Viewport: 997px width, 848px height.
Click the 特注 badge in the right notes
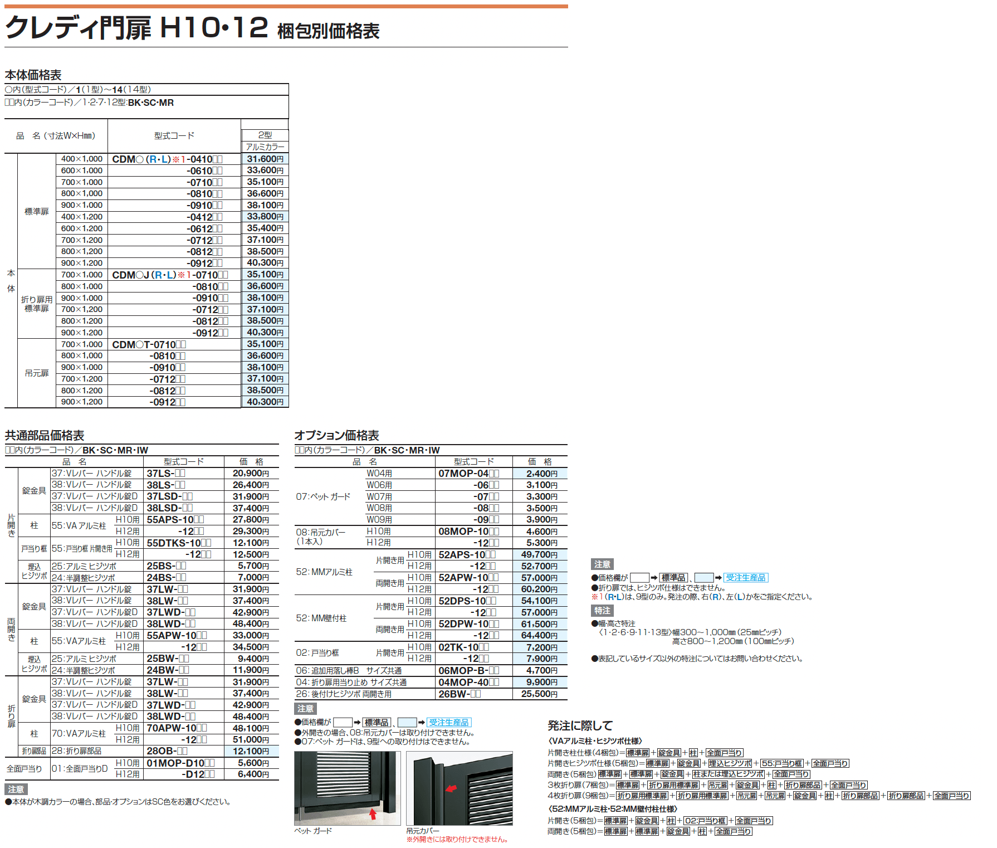602,611
